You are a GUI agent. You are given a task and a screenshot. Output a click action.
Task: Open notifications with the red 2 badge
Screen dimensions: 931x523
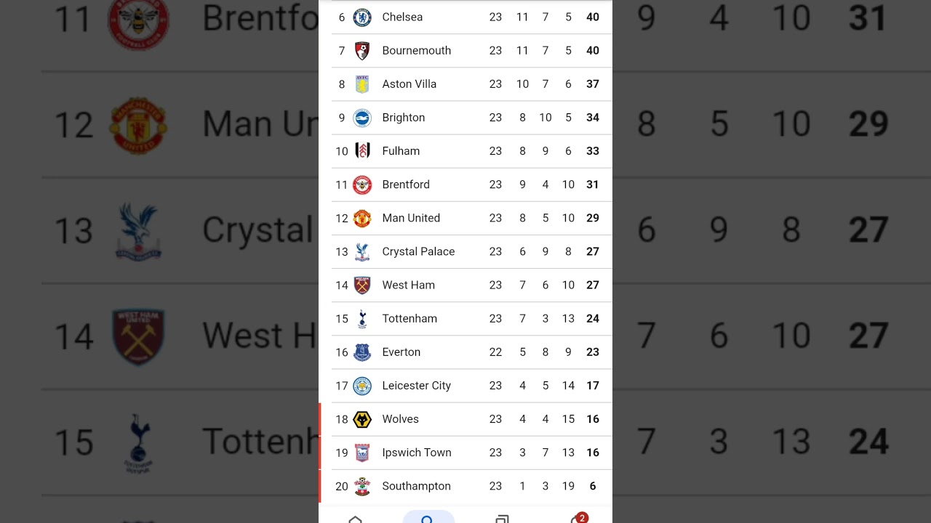coord(578,518)
